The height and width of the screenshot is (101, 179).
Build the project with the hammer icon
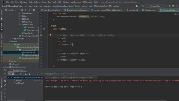pos(143,6)
